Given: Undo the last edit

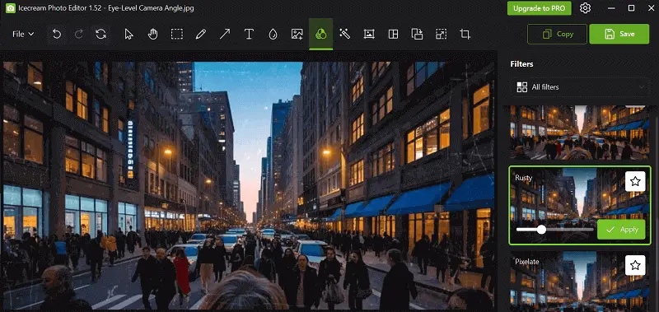Looking at the screenshot, I should (57, 34).
